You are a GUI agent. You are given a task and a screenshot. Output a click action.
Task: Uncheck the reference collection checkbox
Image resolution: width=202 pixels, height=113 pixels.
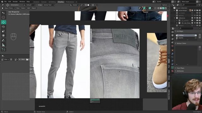192,18
